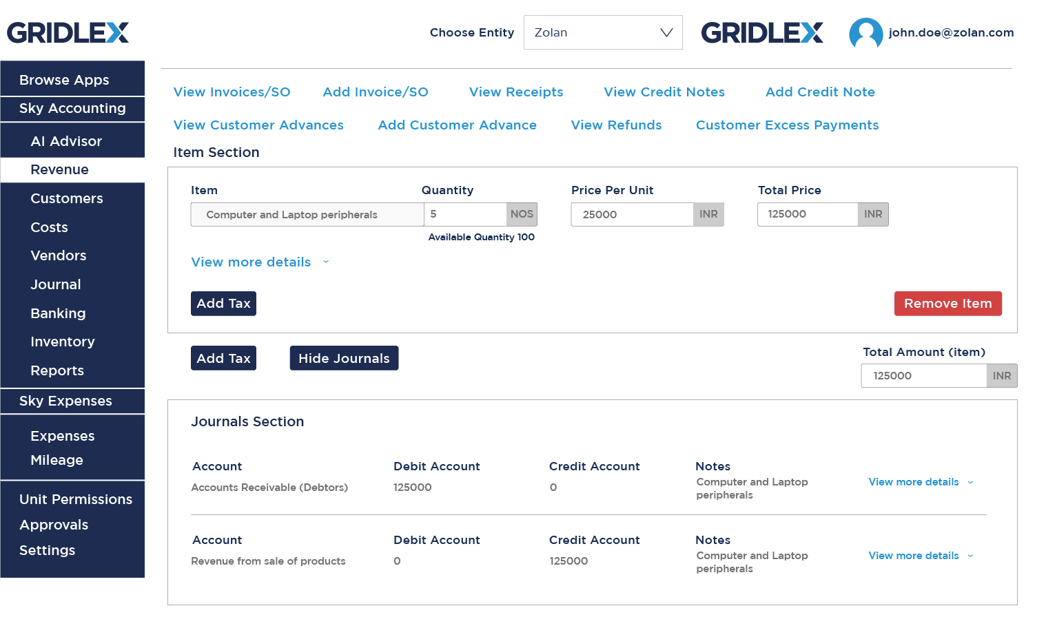Open the Customer Excess Payments link

787,125
